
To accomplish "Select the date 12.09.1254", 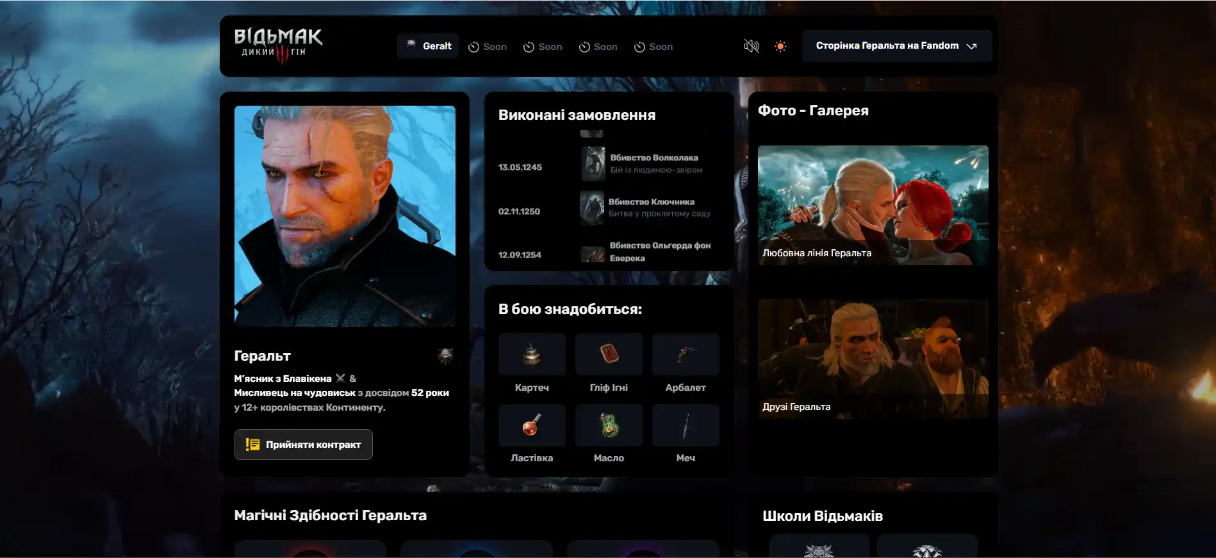I will coord(520,255).
